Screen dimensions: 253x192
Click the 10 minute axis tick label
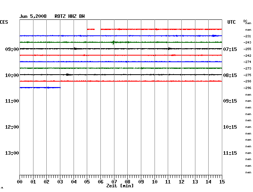point(155,182)
